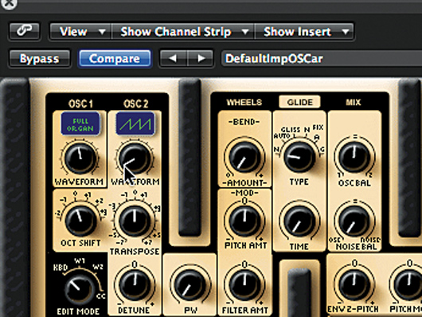Go to previous preset with left arrow
This screenshot has height=317, width=422.
pyautogui.click(x=173, y=58)
